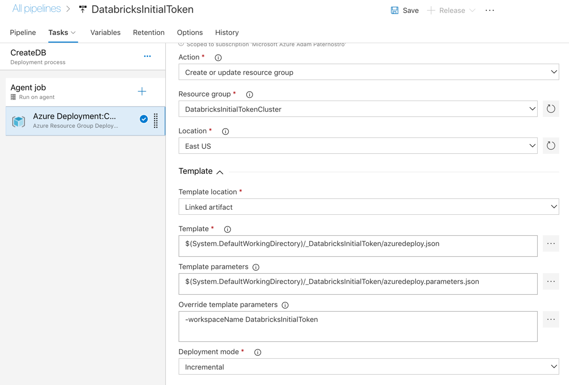
Task: Expand the Tasks tab chevron
Action: [x=73, y=33]
